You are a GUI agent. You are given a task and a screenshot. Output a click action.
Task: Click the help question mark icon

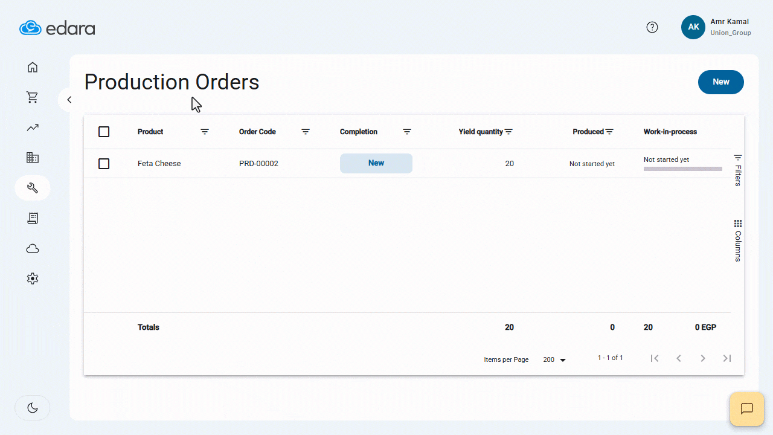tap(652, 27)
